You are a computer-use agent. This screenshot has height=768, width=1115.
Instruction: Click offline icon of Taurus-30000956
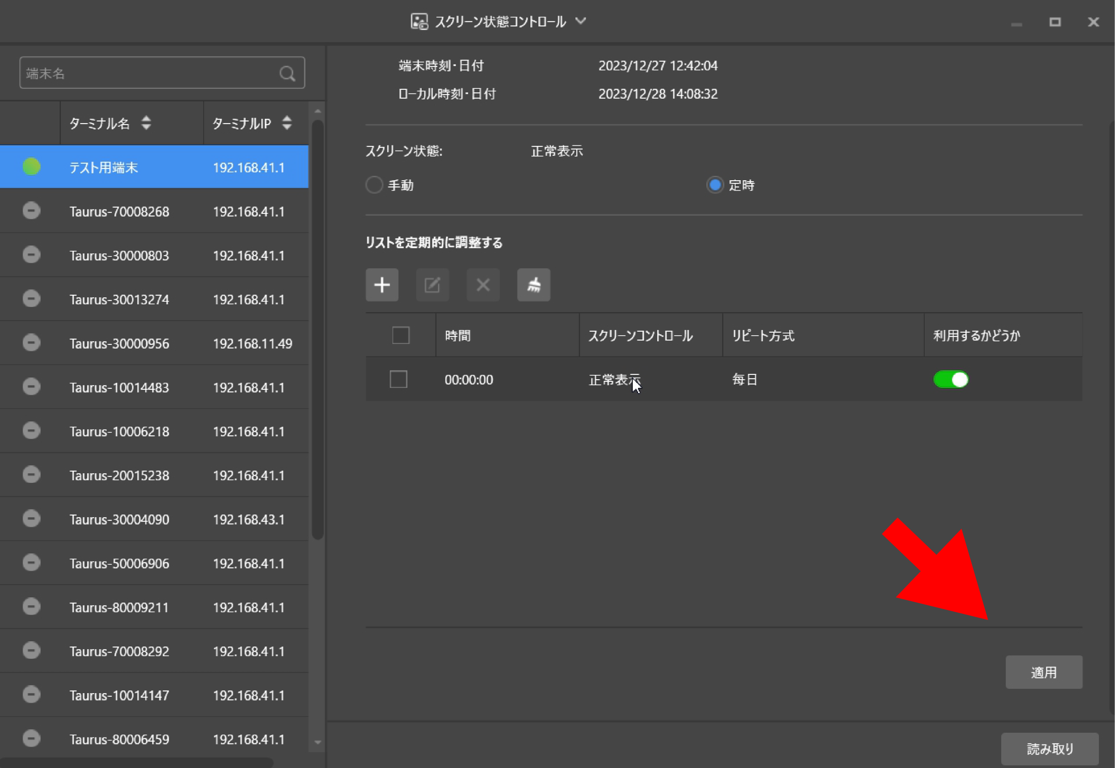(31, 343)
